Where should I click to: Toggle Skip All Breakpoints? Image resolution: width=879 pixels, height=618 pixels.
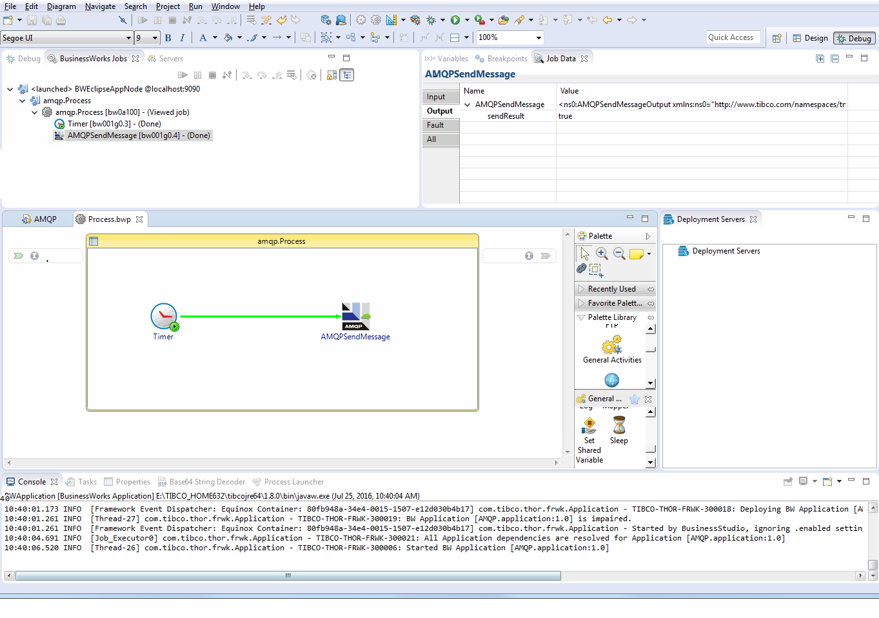(x=123, y=21)
